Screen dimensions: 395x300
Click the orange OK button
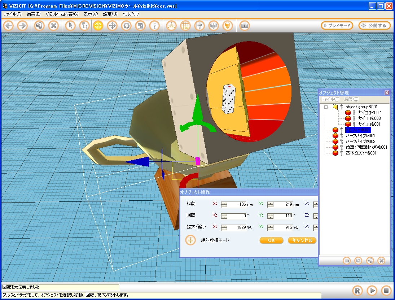point(271,240)
